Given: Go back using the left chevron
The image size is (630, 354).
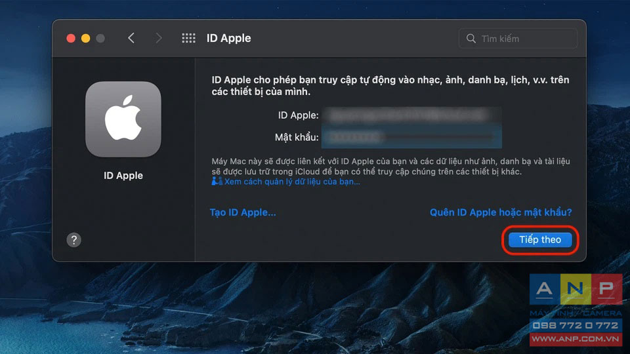Looking at the screenshot, I should [x=131, y=38].
